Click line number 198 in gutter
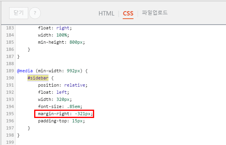 pyautogui.click(x=10, y=135)
